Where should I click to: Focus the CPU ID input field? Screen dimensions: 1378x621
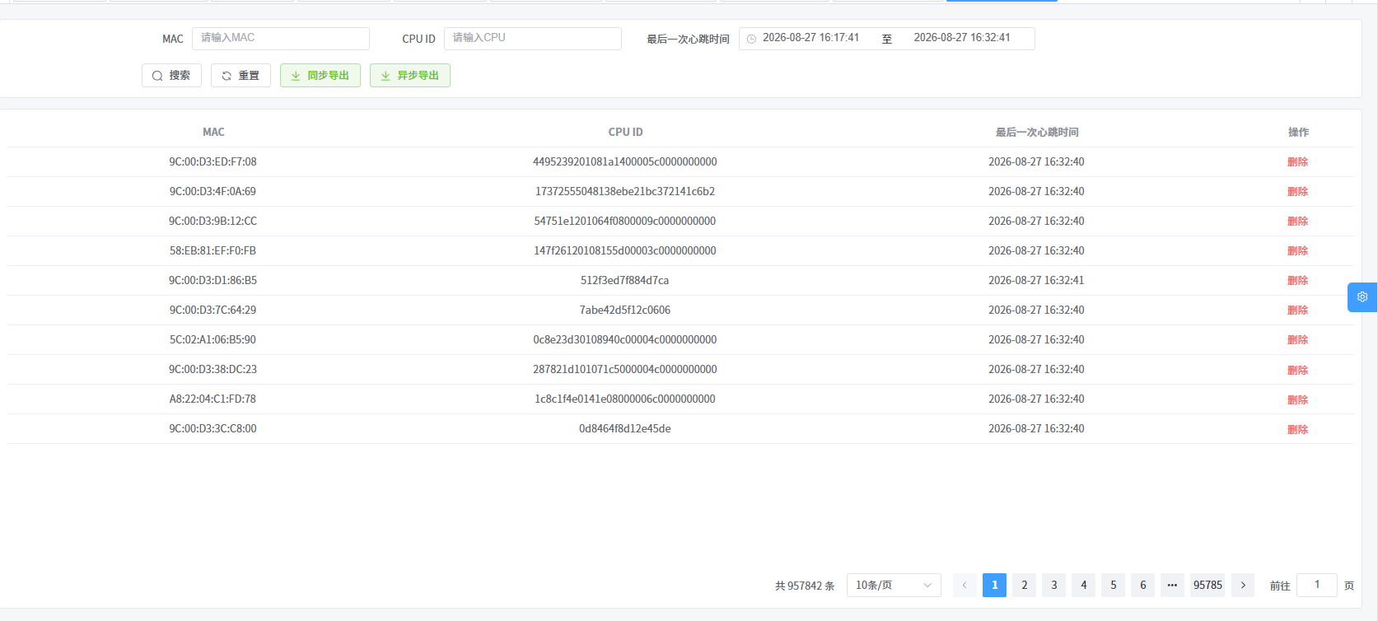tap(533, 39)
